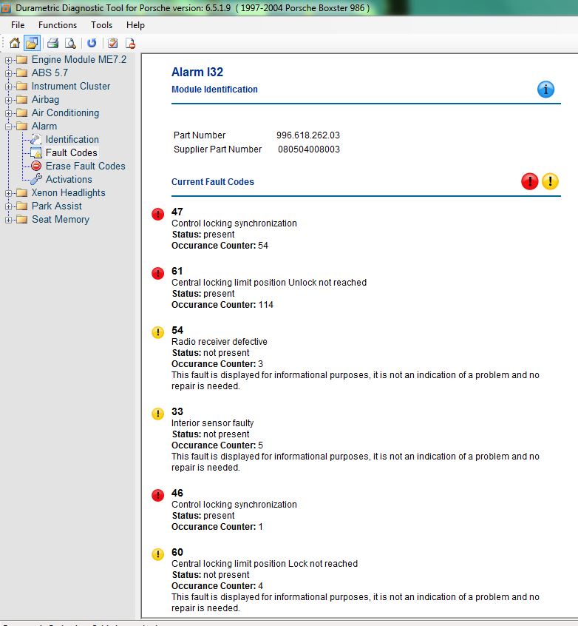578x626 pixels.
Task: Click the Home toolbar icon
Action: tap(15, 43)
